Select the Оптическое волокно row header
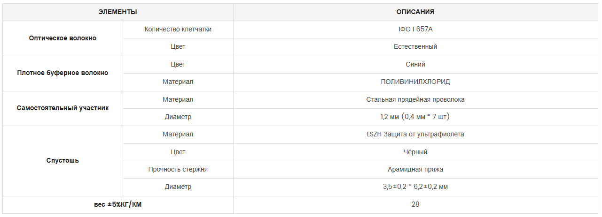 (x=63, y=38)
